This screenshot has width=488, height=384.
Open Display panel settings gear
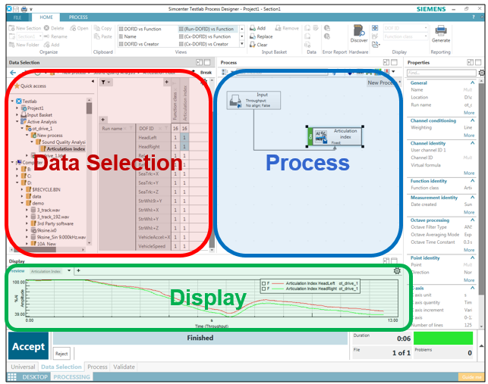click(x=397, y=271)
